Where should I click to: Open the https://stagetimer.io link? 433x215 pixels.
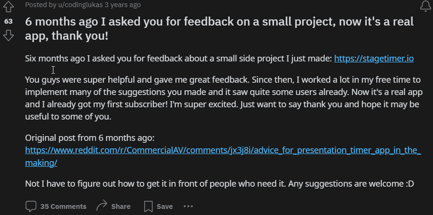tap(374, 59)
